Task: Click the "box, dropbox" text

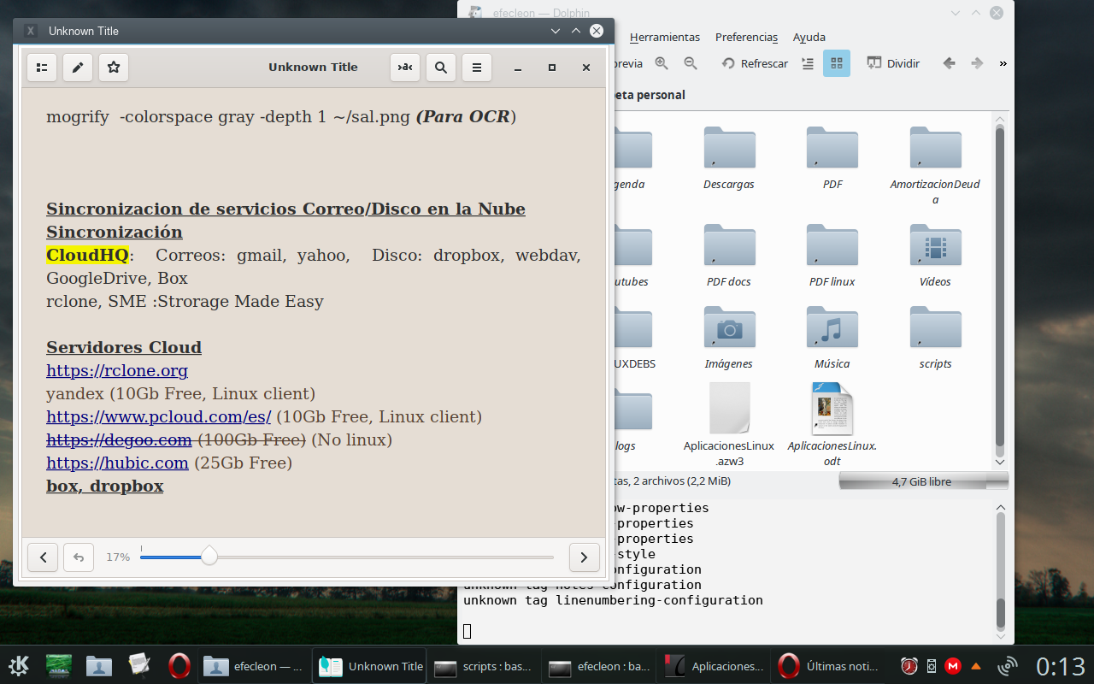Action: 104,486
